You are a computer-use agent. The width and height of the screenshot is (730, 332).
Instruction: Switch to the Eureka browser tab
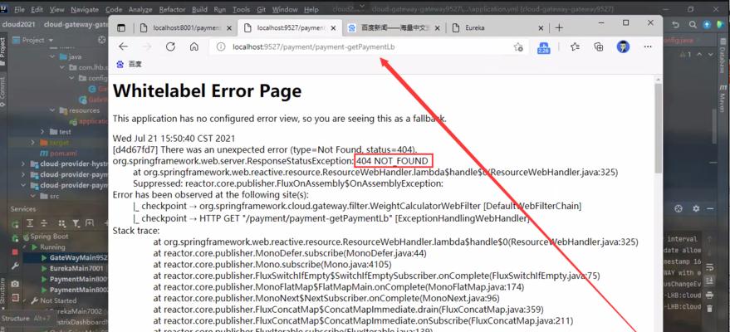point(498,28)
